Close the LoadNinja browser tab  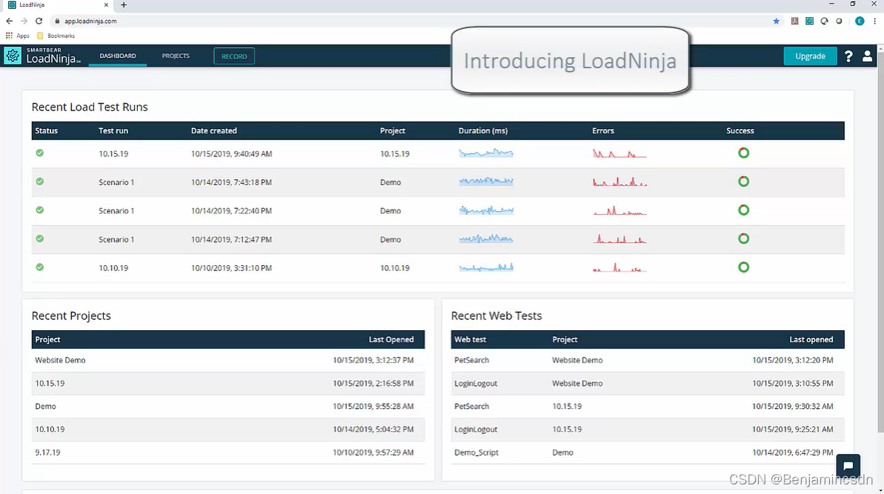(106, 5)
